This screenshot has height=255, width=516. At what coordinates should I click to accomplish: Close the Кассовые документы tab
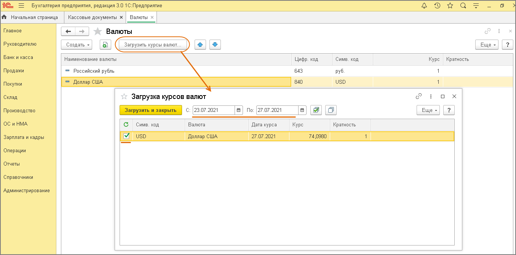point(121,18)
